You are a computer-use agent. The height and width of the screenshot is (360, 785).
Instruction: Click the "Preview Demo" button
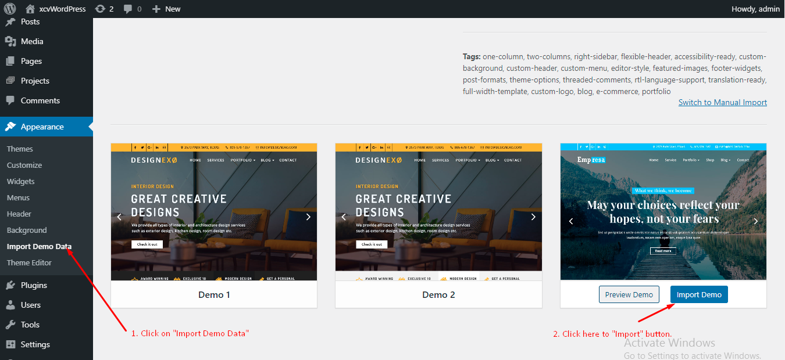tap(629, 294)
